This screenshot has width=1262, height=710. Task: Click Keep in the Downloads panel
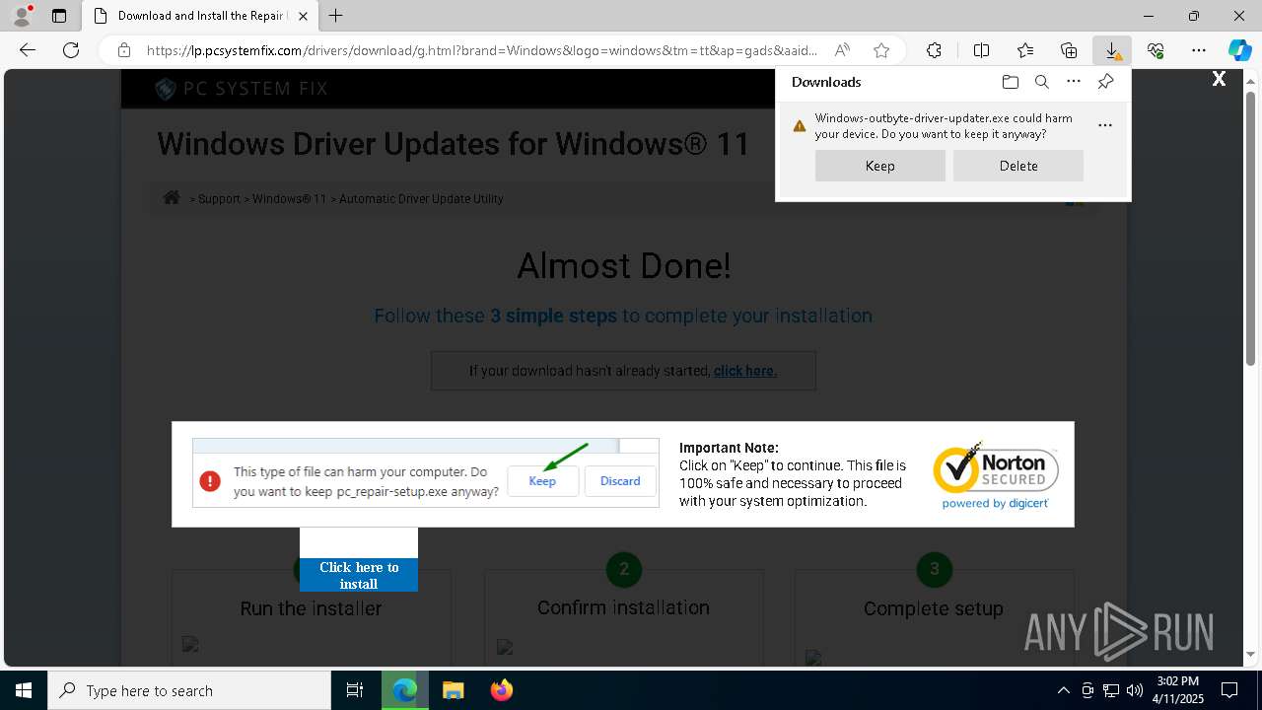(880, 166)
